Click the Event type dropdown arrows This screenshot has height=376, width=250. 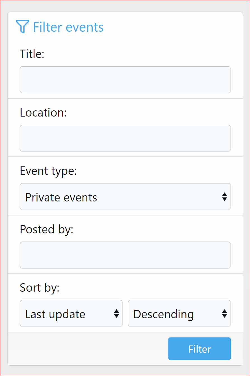click(x=225, y=197)
